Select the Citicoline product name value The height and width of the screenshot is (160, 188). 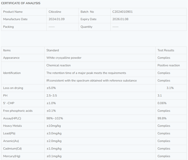(55, 12)
